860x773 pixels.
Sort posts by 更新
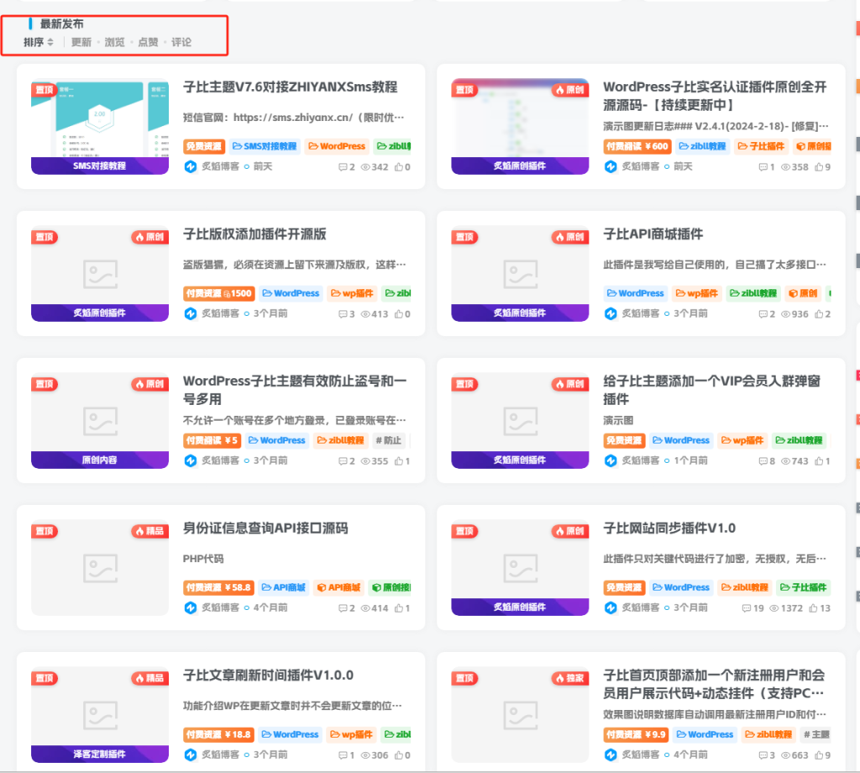pyautogui.click(x=81, y=42)
